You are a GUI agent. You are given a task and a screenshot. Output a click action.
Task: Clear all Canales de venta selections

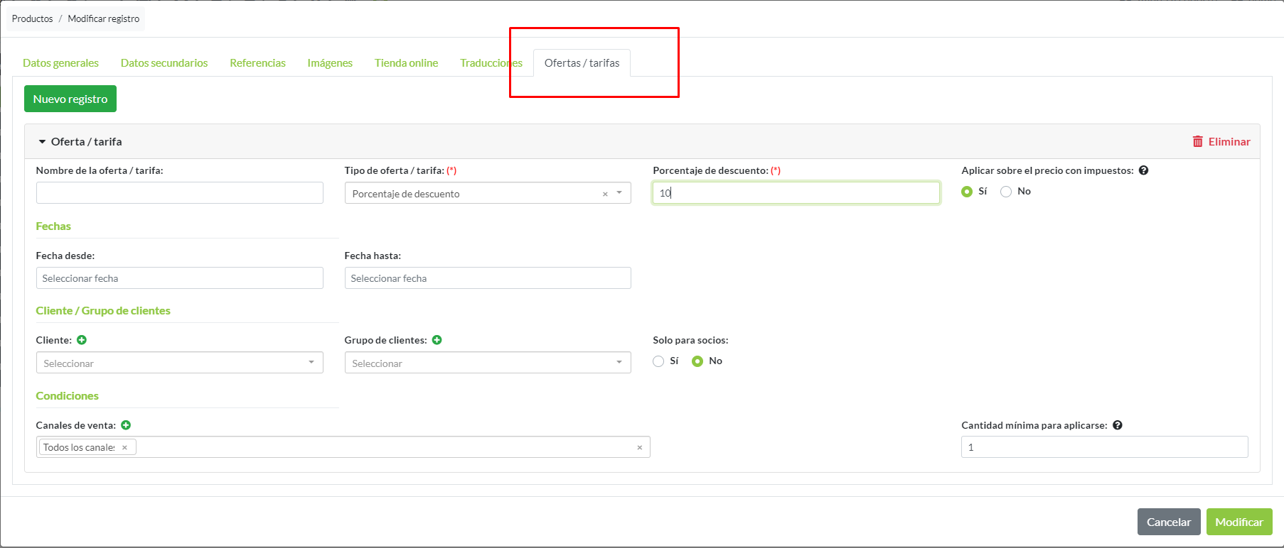639,447
